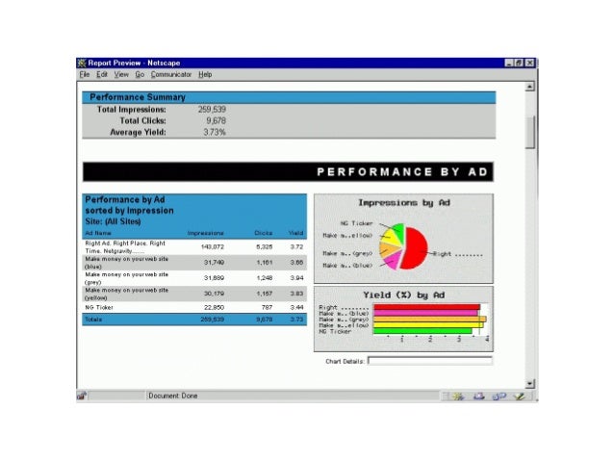This screenshot has width=614, height=461.
Task: Click the 5,325 clicks value
Action: click(x=265, y=246)
